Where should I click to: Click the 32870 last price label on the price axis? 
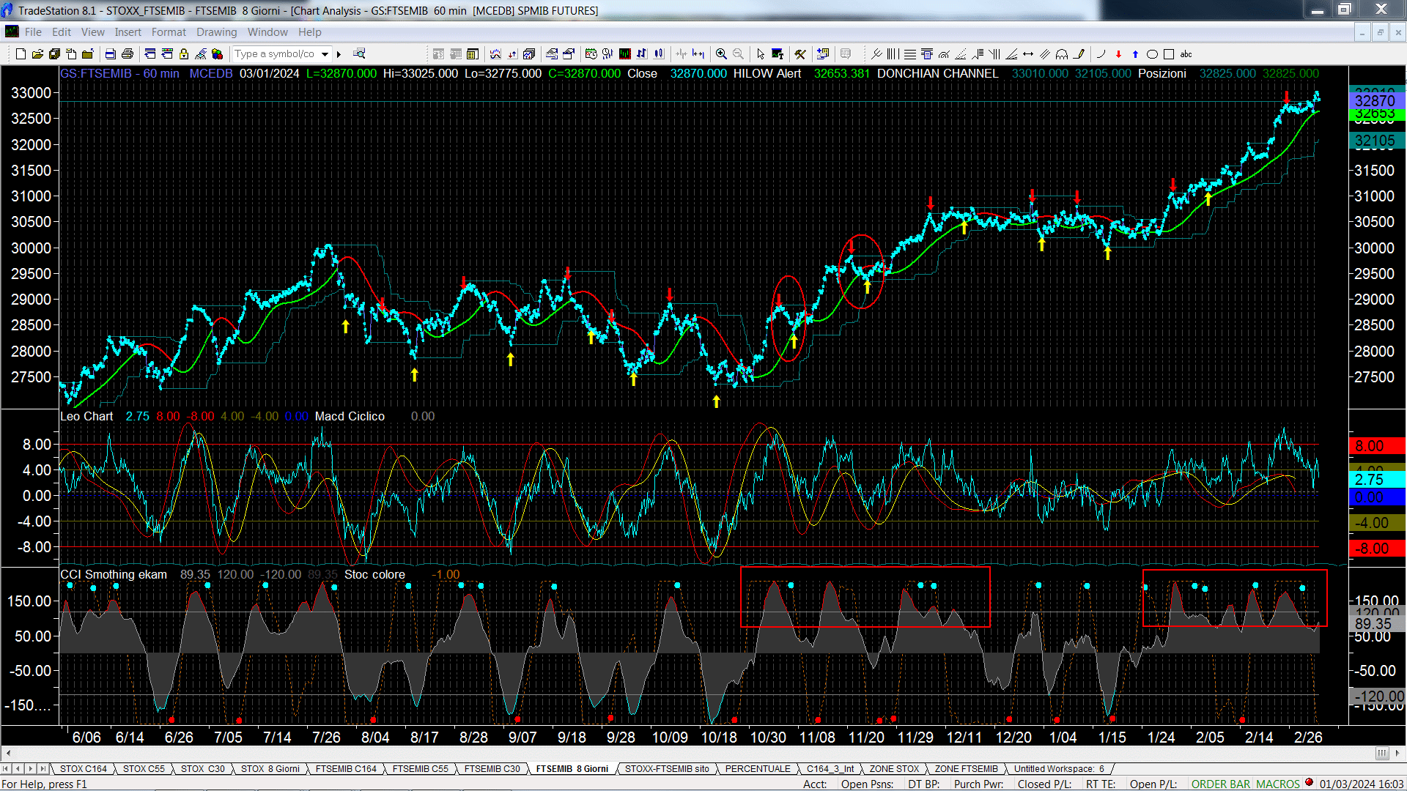click(x=1375, y=100)
